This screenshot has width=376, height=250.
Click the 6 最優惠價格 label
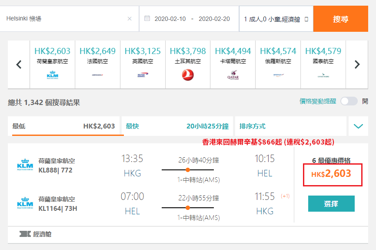click(x=331, y=161)
